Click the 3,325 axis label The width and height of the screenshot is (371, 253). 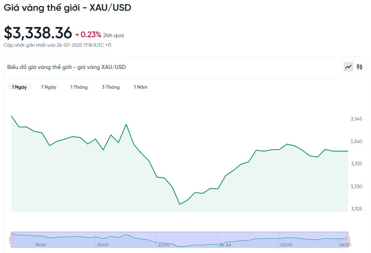pyautogui.click(x=357, y=209)
